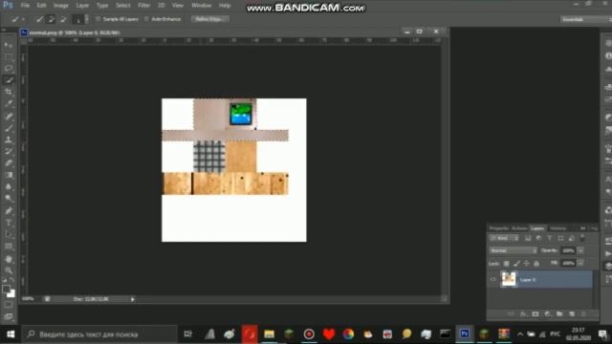This screenshot has height=344, width=612.
Task: Set the foreground color swatch
Action: pos(6,290)
